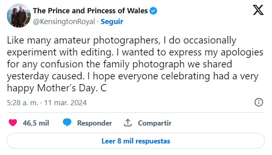Click the blue reply bubble icon
This screenshot has width=272, height=155.
tap(67, 122)
